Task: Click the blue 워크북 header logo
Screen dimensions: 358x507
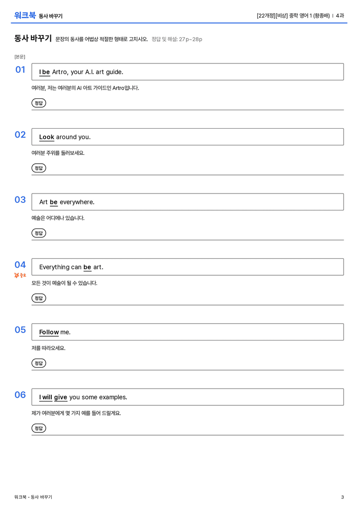Action: (25, 15)
